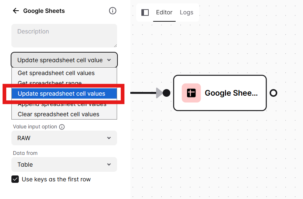Click into the Description text field
Viewport: 303px width, 199px height.
coord(64,36)
